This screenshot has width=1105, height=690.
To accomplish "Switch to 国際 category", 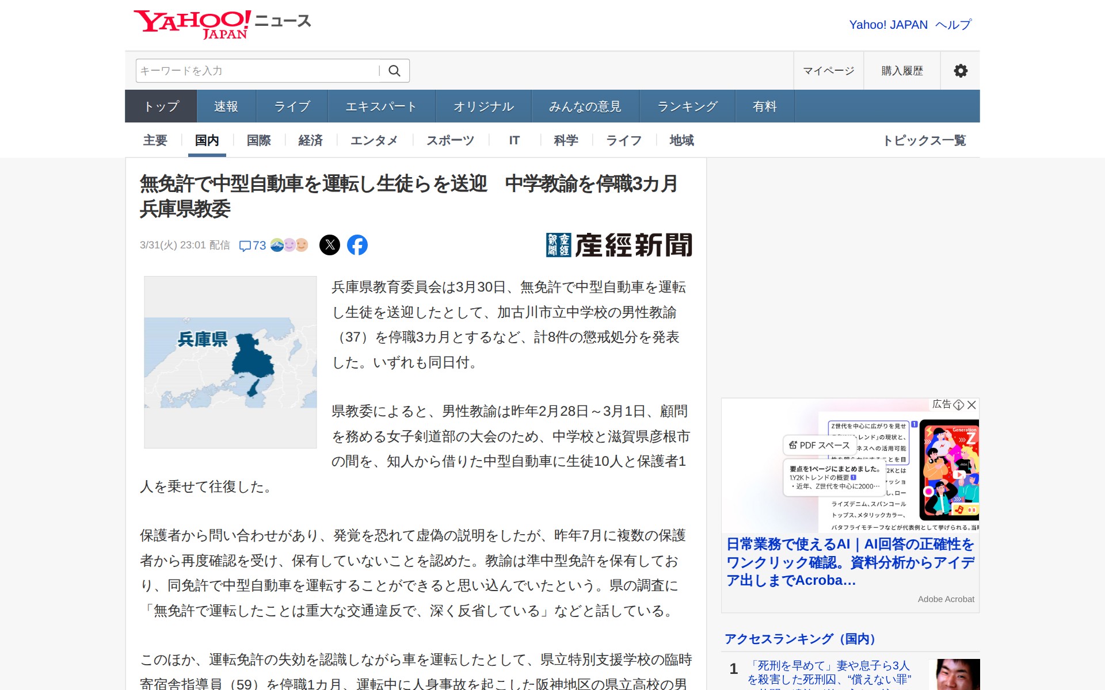I will point(258,140).
